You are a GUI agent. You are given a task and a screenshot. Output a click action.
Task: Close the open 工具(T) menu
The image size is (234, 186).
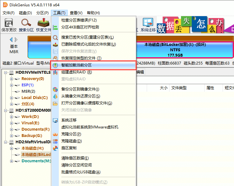coord(59,13)
